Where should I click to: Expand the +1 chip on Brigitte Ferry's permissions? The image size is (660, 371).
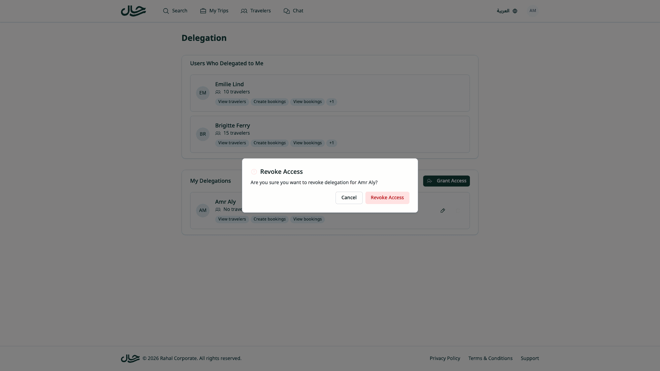pos(331,143)
